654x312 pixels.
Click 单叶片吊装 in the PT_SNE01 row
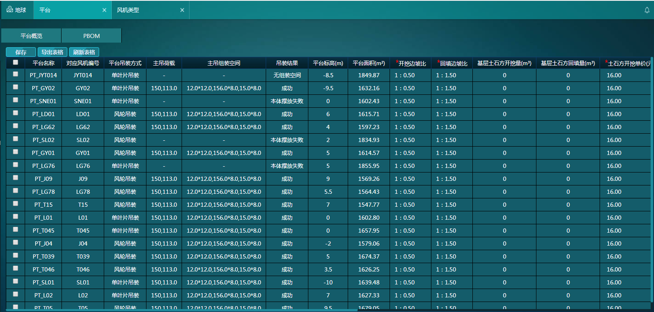pos(125,101)
